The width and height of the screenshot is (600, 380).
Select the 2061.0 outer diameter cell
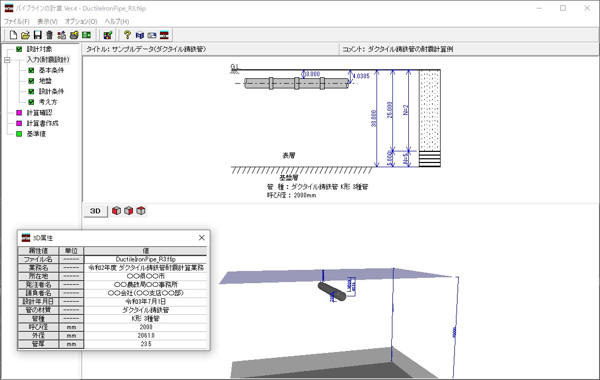click(x=146, y=335)
